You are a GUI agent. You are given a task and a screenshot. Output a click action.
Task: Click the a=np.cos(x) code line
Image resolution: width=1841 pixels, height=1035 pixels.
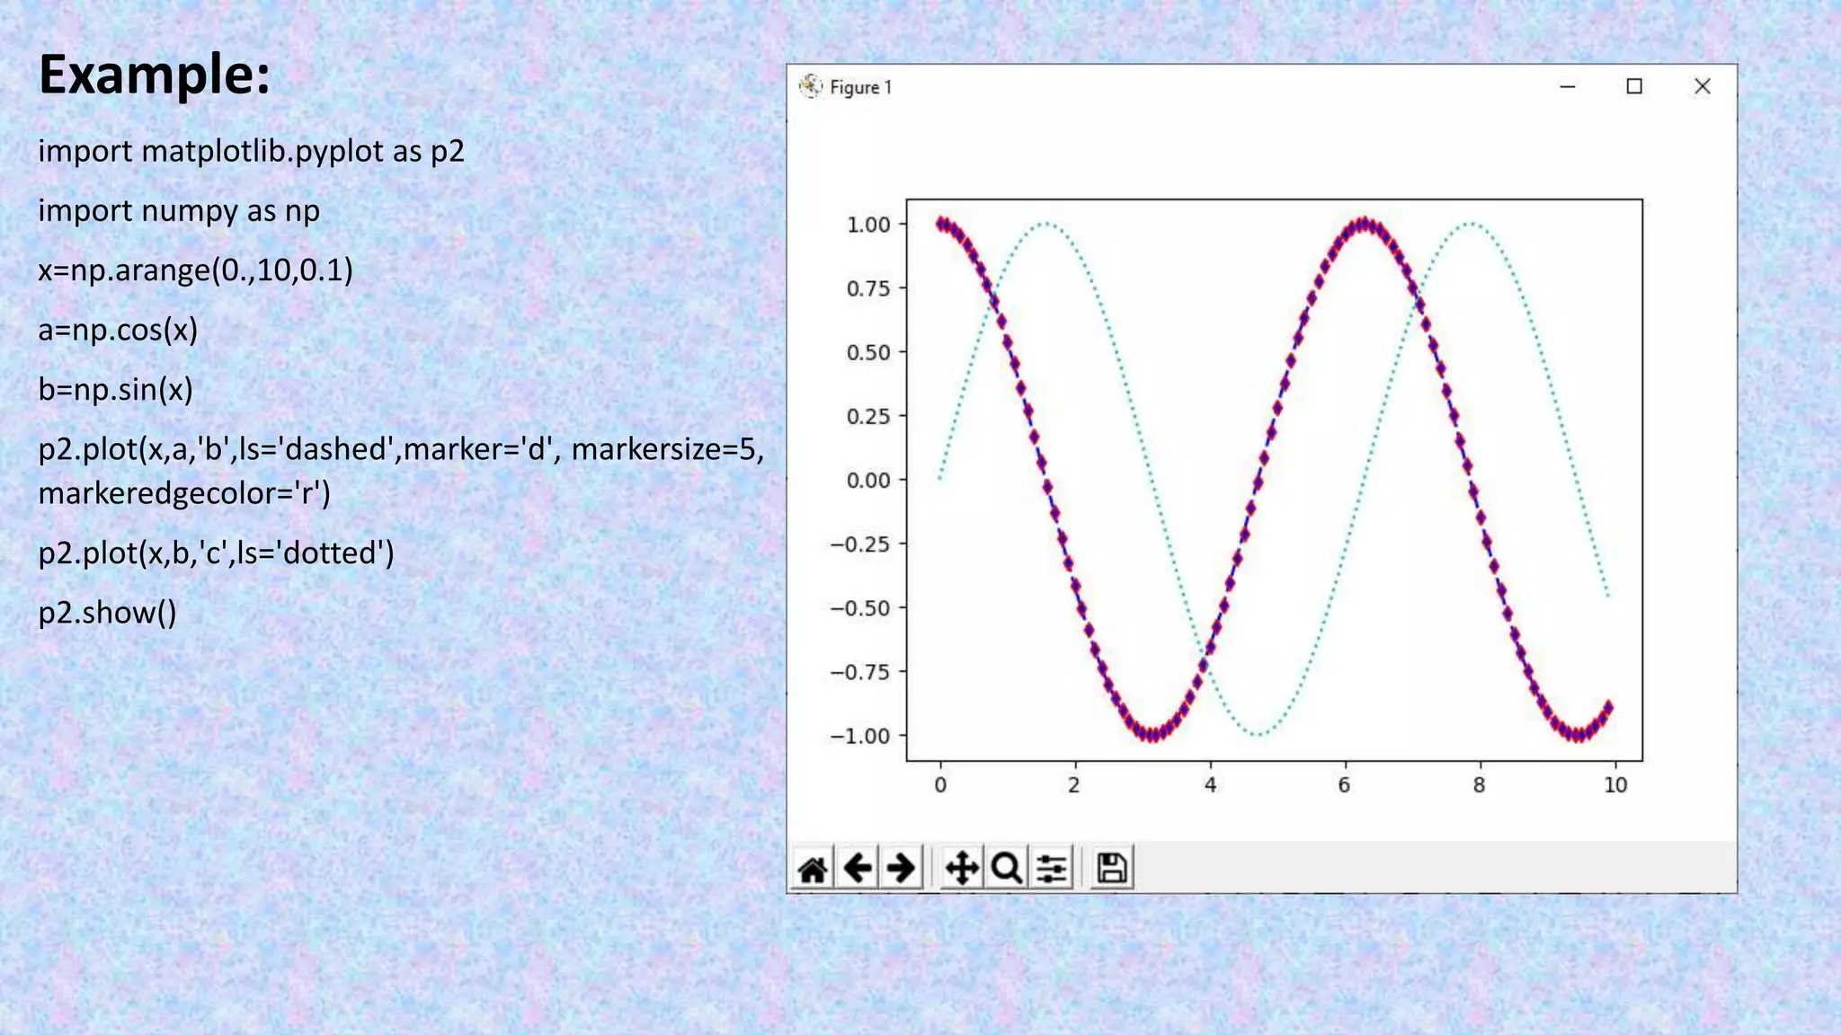tap(118, 330)
